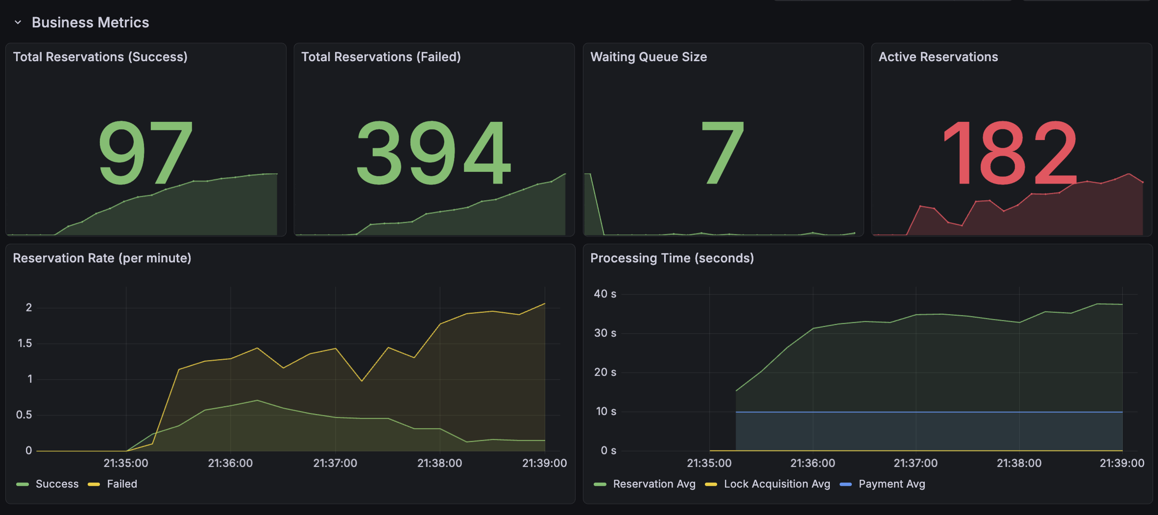Viewport: 1158px width, 515px height.
Task: Click the green Success legend color swatch
Action: pos(23,485)
